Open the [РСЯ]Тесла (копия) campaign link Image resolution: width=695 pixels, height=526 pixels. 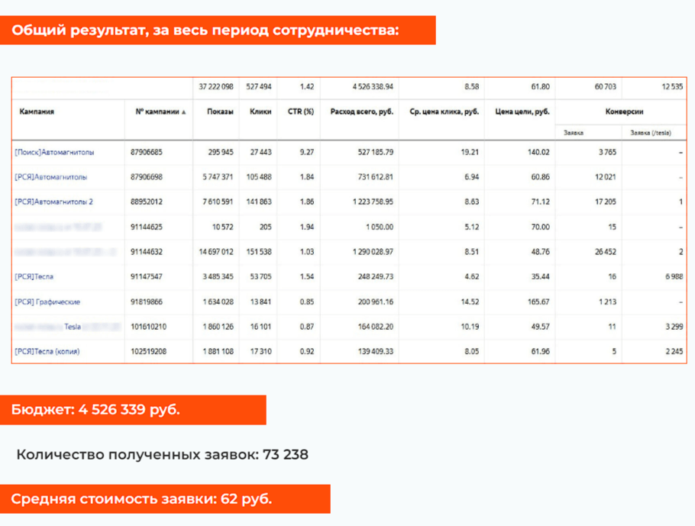click(x=47, y=351)
